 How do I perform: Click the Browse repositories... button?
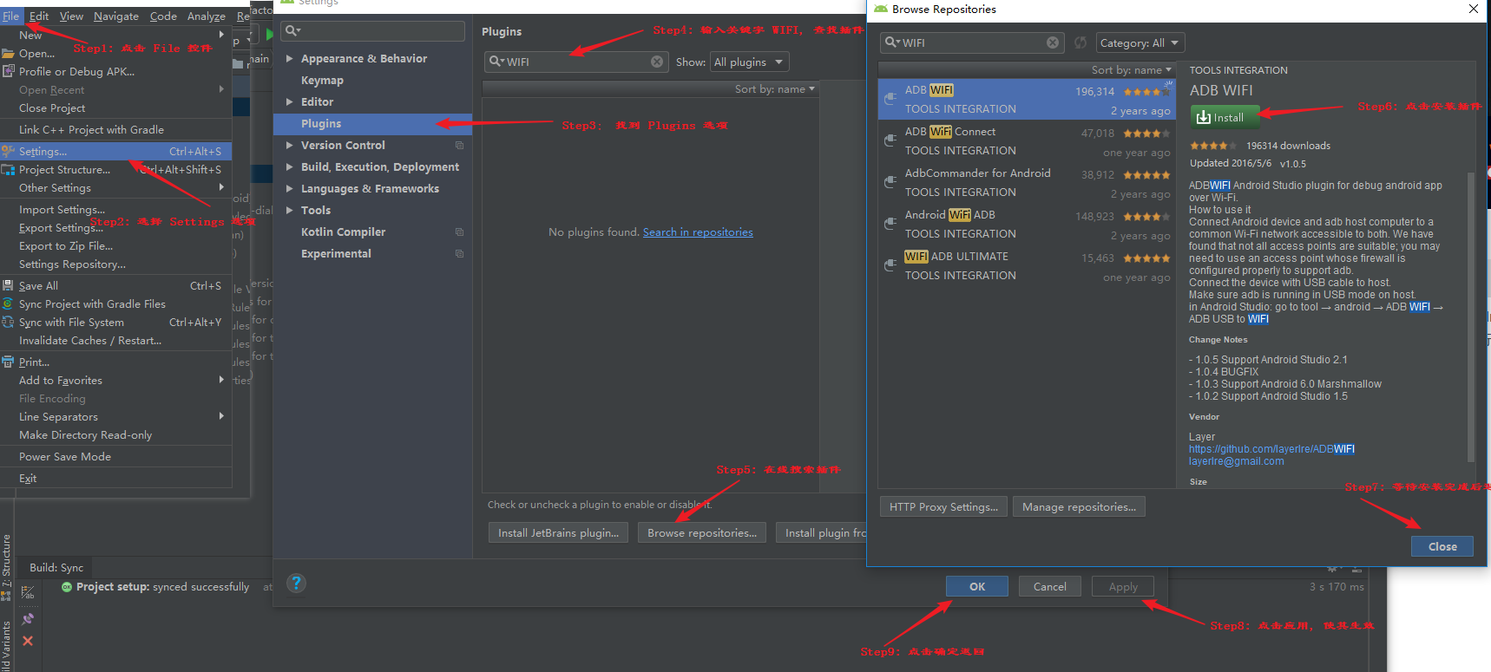(x=702, y=532)
